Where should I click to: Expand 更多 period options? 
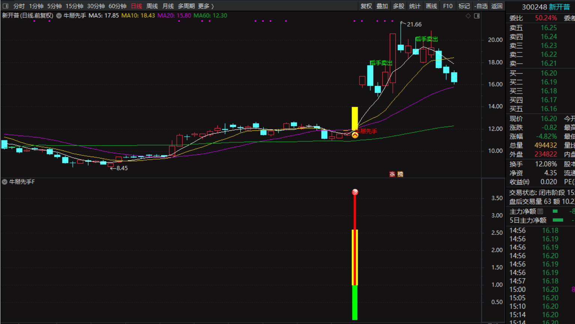(x=206, y=6)
